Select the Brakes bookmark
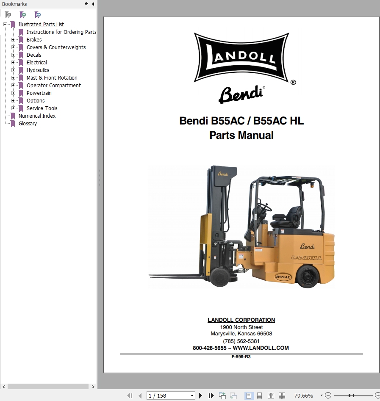 pyautogui.click(x=34, y=40)
